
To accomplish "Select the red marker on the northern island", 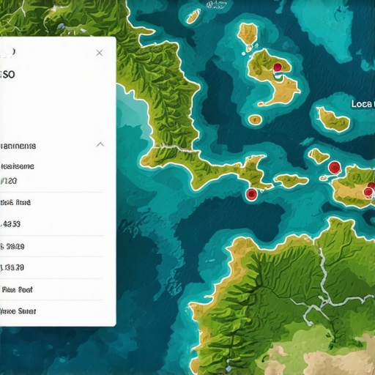I will [278, 67].
